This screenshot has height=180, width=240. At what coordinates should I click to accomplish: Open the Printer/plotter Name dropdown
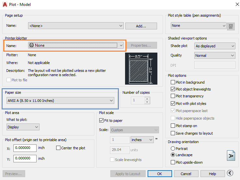[x=76, y=45]
